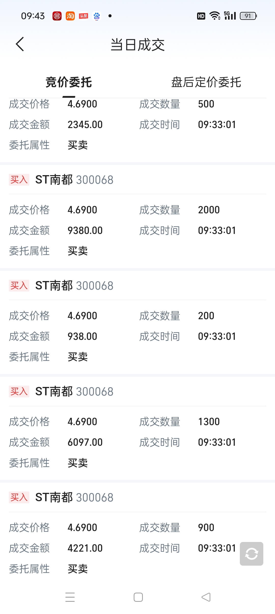Tap the back arrow in the header
Image resolution: width=275 pixels, height=614 pixels.
[x=20, y=44]
